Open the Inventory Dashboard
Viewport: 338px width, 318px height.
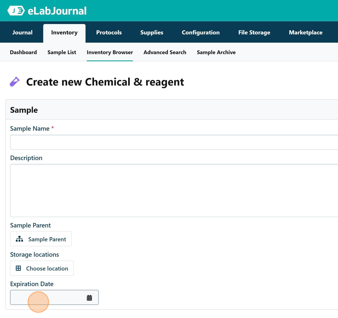tap(23, 52)
